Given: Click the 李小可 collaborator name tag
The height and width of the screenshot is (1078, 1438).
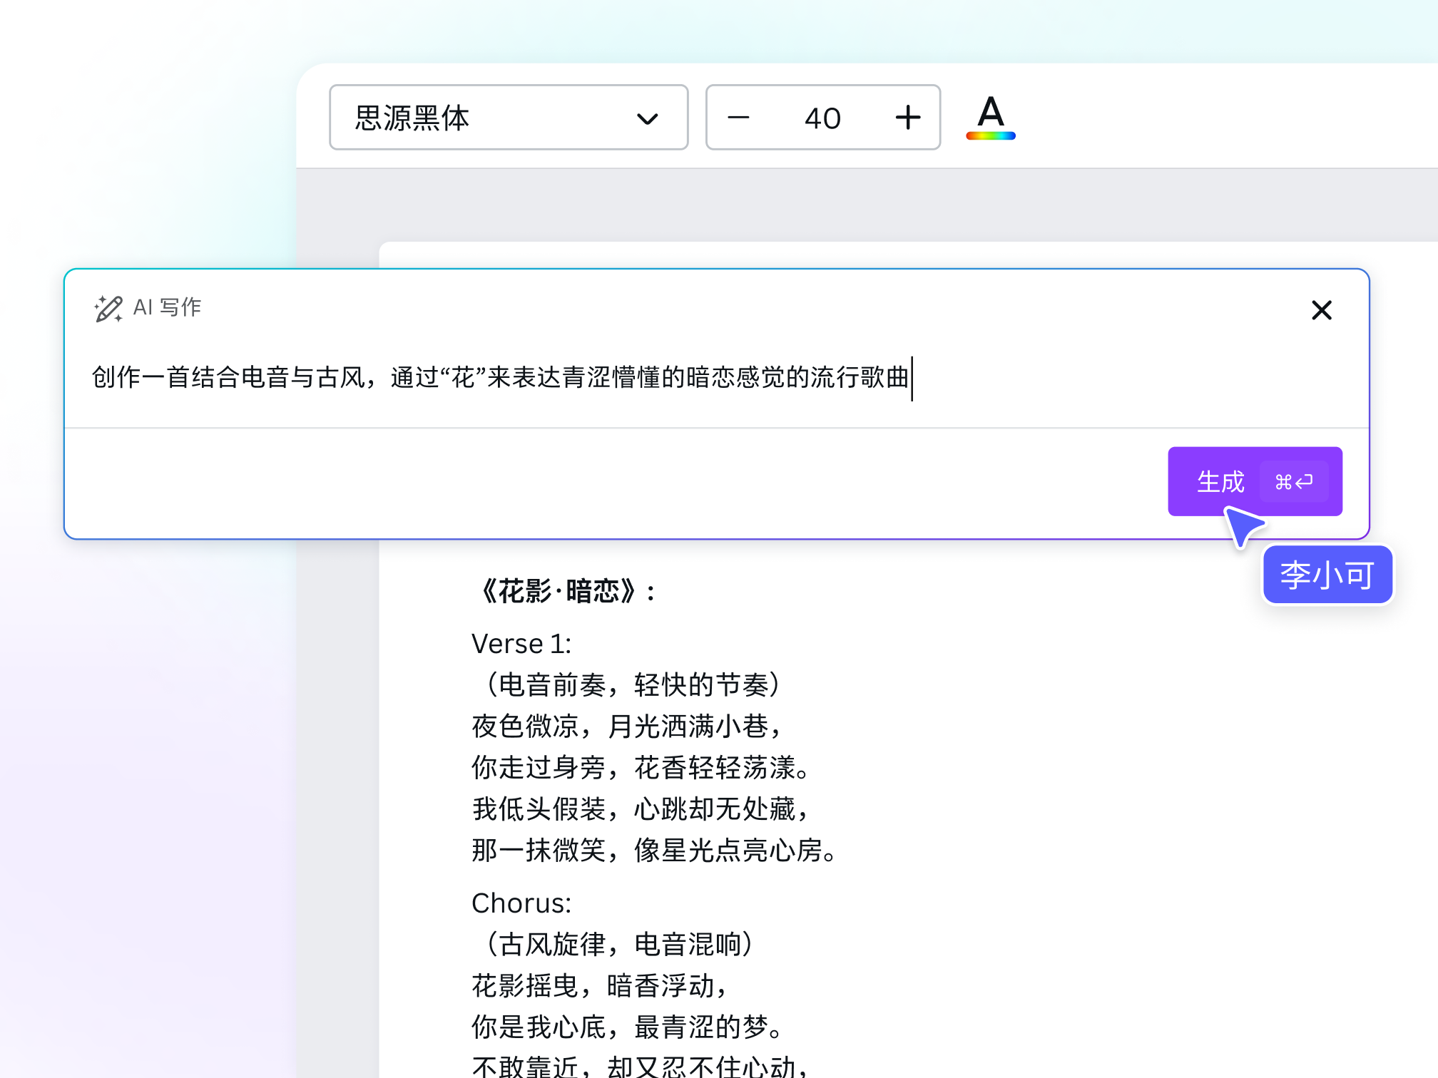Looking at the screenshot, I should (x=1327, y=575).
